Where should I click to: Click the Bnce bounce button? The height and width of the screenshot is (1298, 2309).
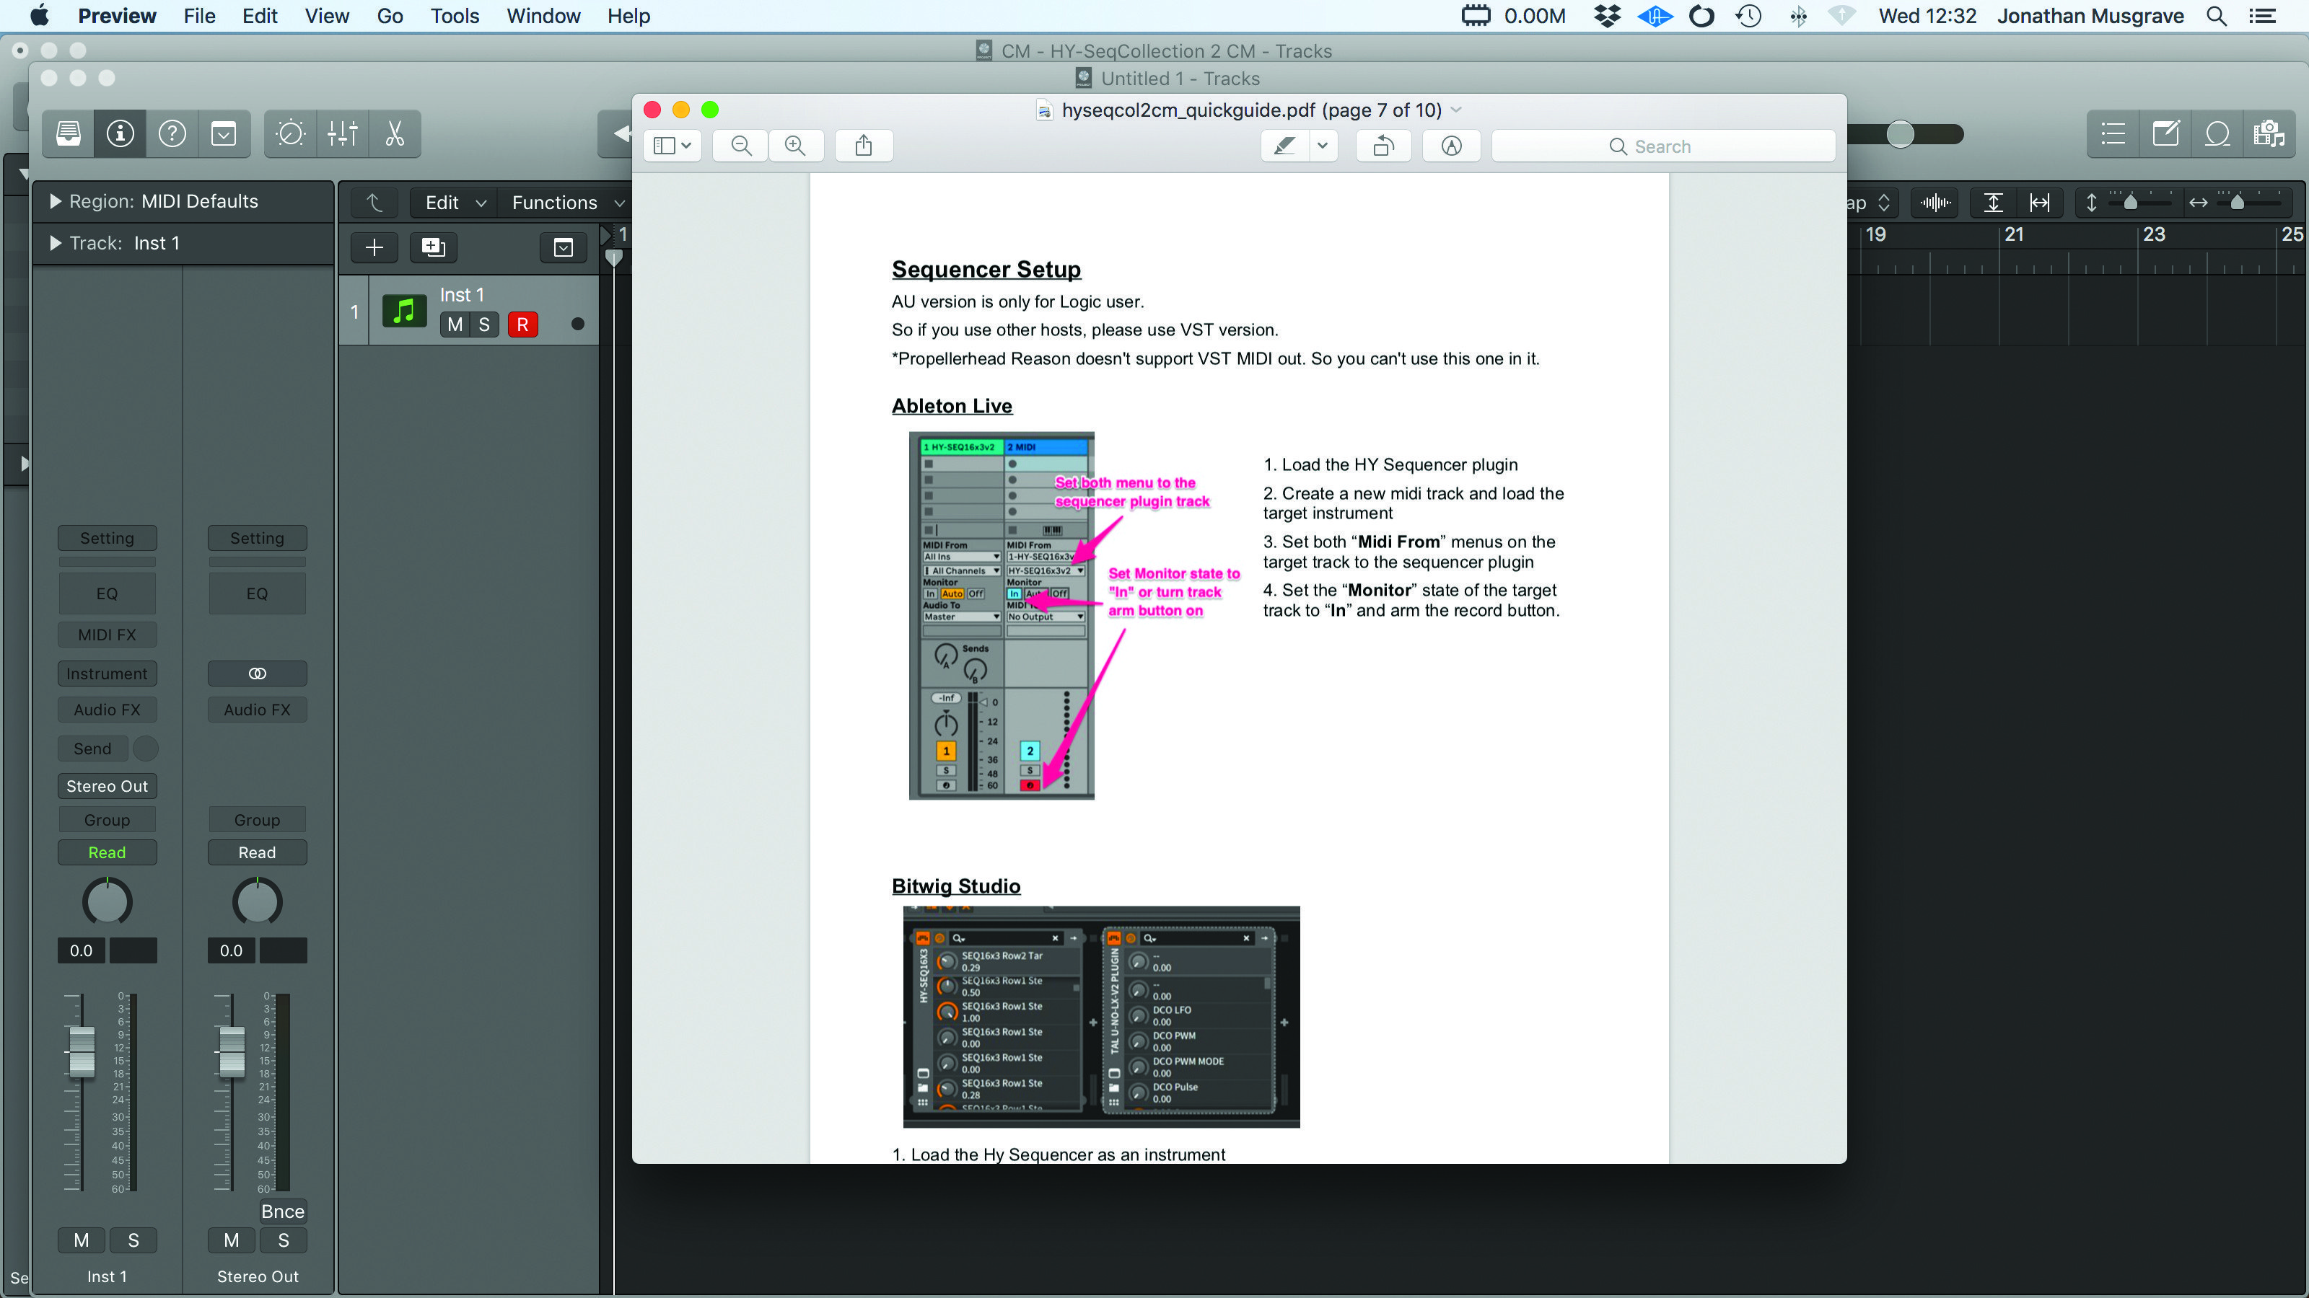point(284,1211)
